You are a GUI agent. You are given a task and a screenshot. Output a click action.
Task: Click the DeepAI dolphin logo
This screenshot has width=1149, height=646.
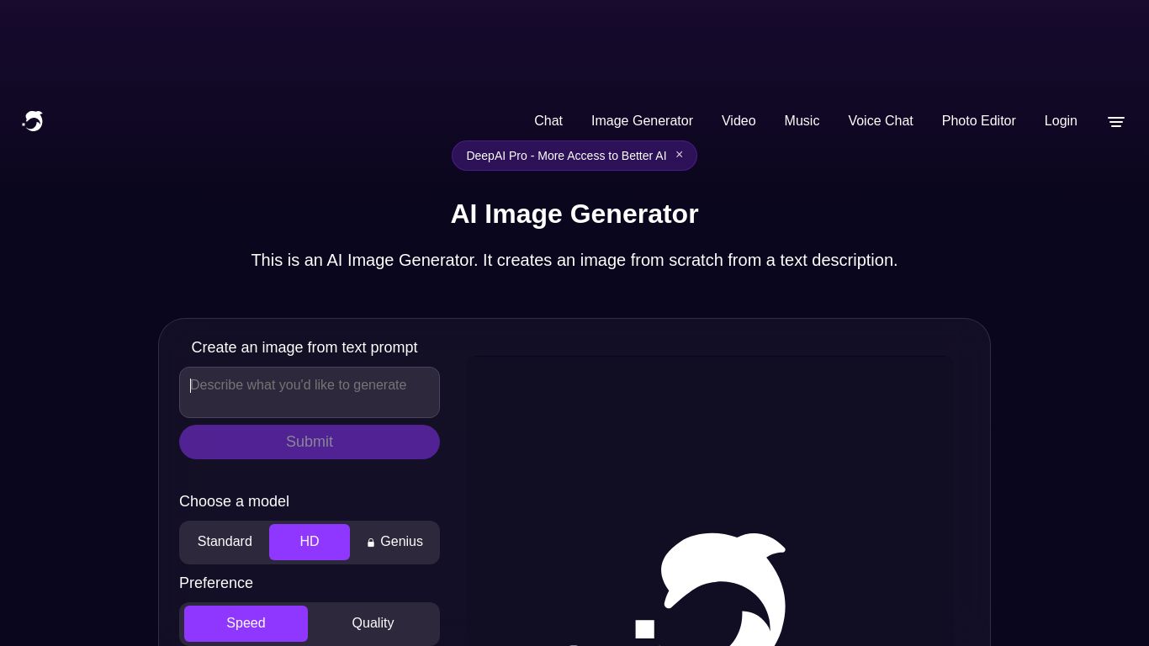pos(32,121)
